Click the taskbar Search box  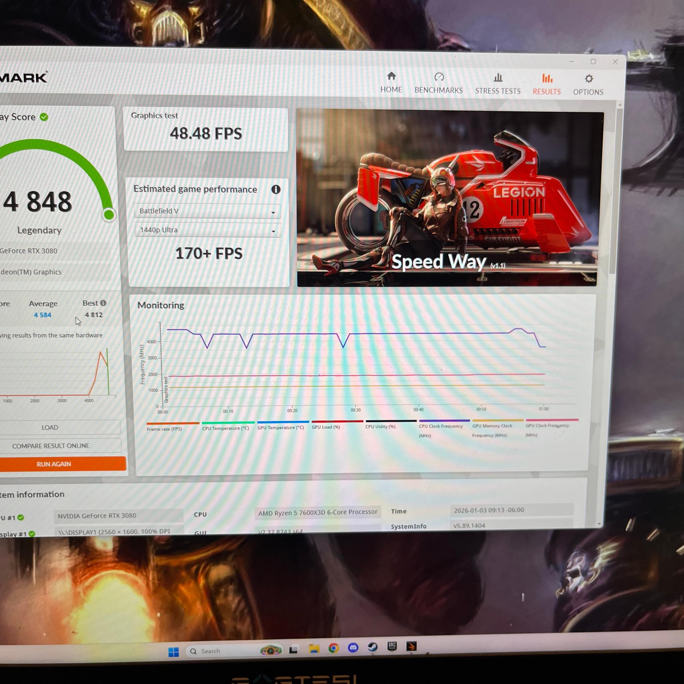(234, 651)
